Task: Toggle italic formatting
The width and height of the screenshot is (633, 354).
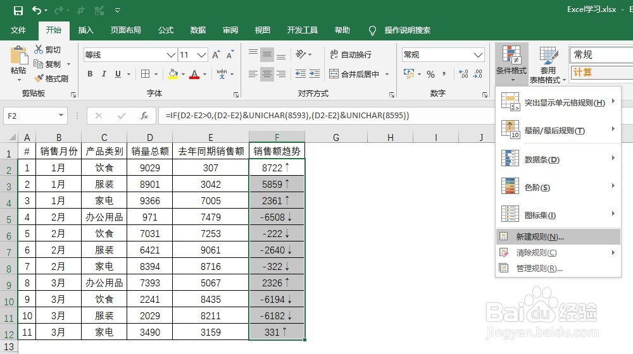Action: pyautogui.click(x=104, y=74)
